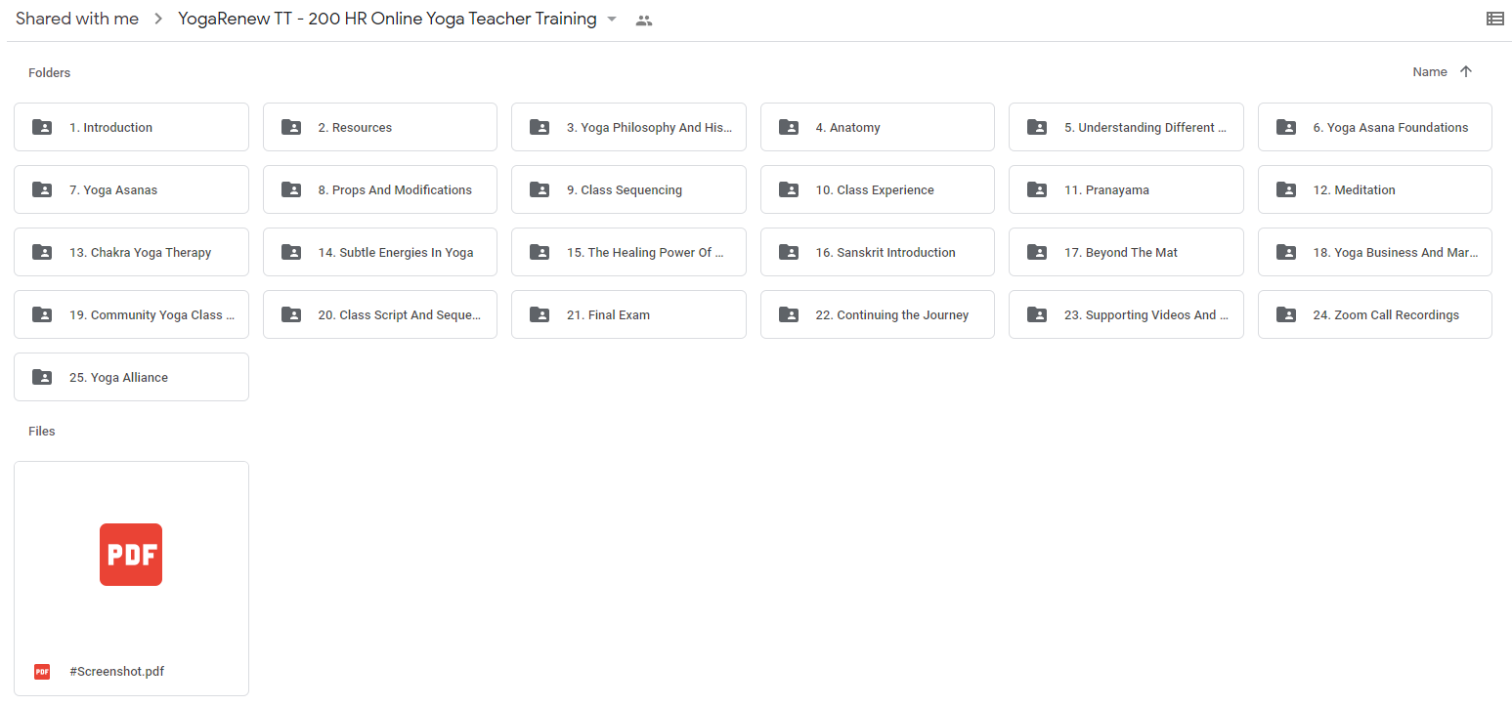The height and width of the screenshot is (706, 1512).
Task: Click folder icon of 12. Meditation
Action: pyautogui.click(x=1286, y=189)
